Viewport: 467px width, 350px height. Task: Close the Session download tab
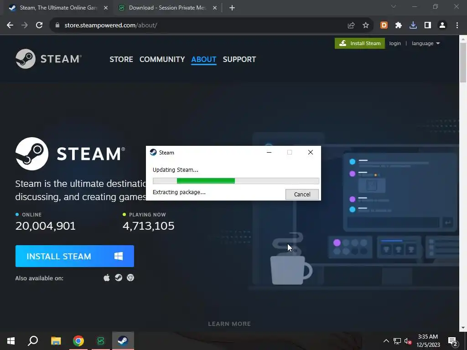tap(215, 8)
